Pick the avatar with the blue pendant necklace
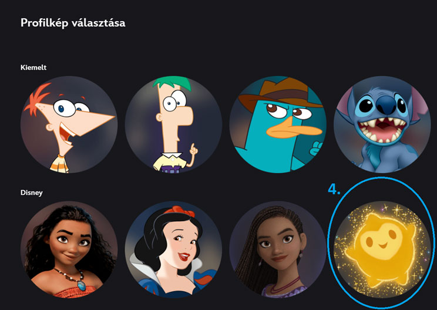 pyautogui.click(x=69, y=250)
